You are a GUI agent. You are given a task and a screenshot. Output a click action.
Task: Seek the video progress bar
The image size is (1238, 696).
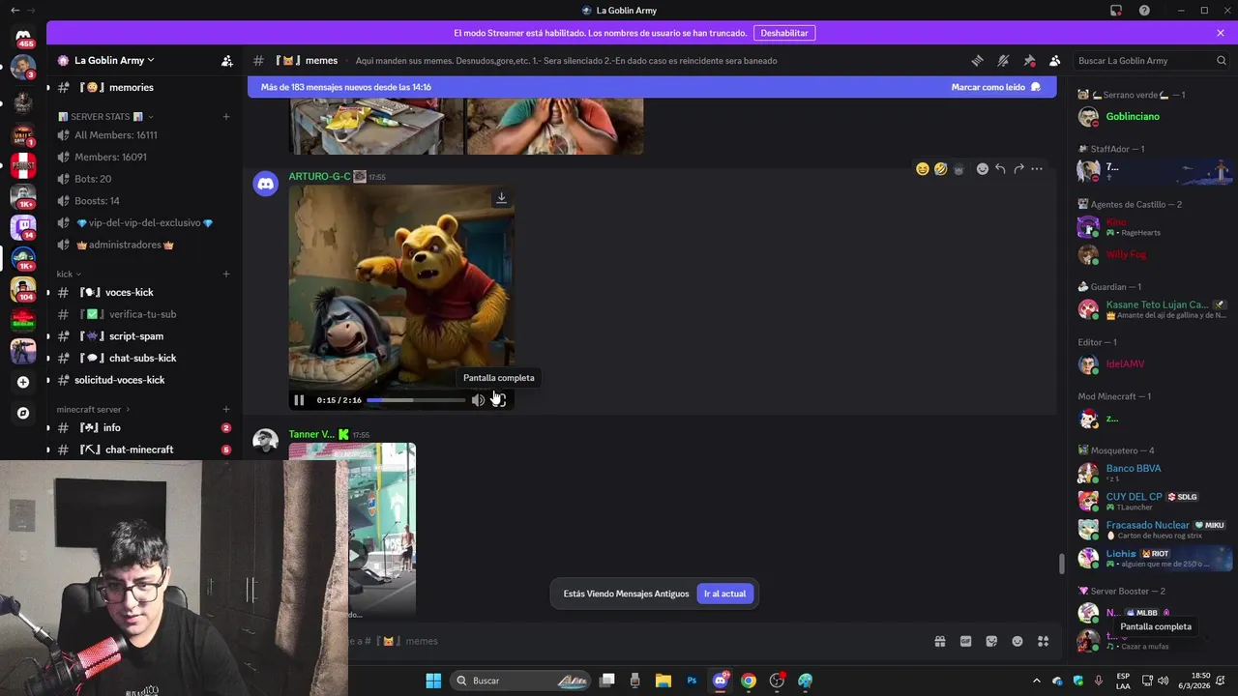pyautogui.click(x=416, y=400)
